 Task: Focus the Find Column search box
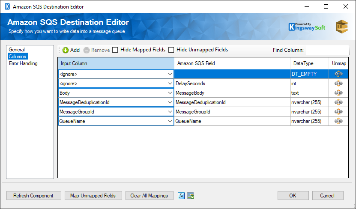(327, 50)
